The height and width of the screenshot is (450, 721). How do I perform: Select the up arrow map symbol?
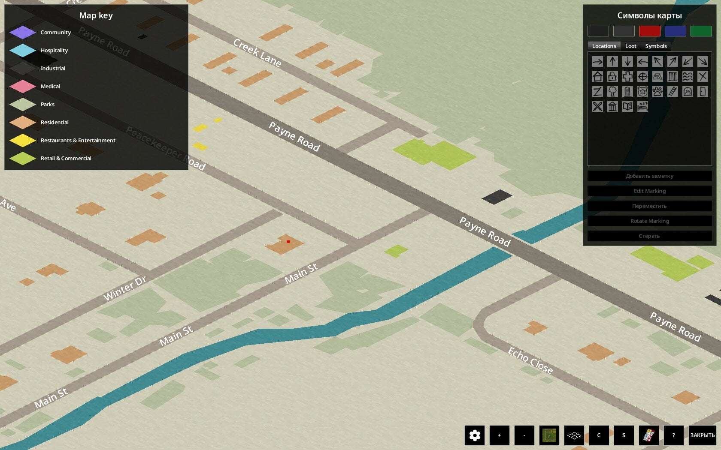point(612,62)
